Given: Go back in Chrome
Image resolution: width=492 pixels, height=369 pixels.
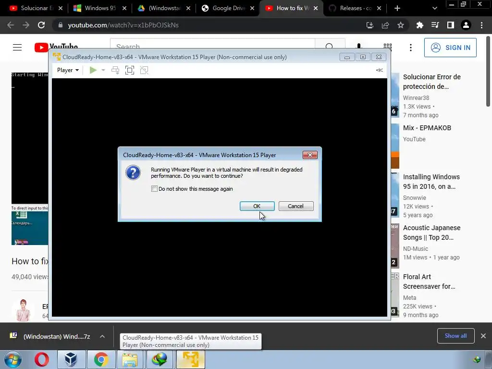Looking at the screenshot, I should click(11, 25).
